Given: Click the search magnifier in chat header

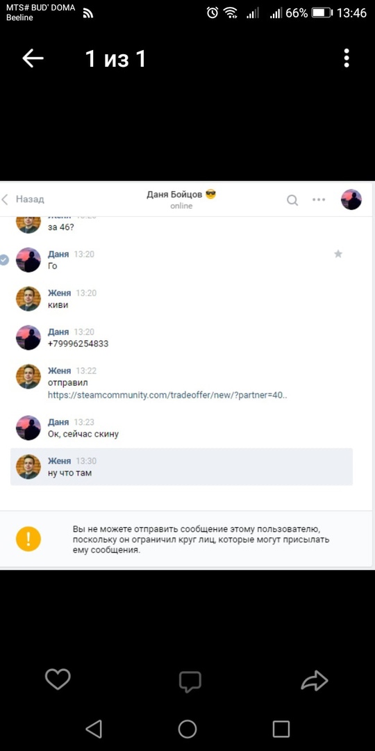Looking at the screenshot, I should click(292, 200).
